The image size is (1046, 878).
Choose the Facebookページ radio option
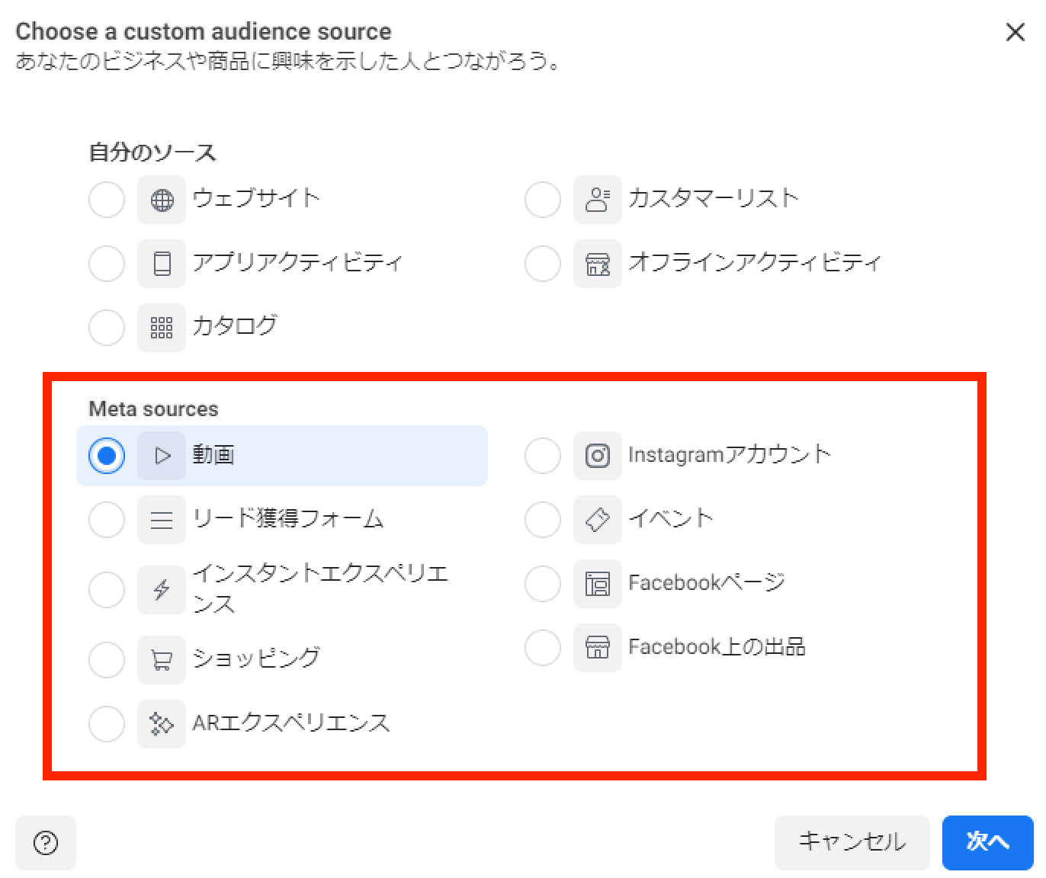543,584
